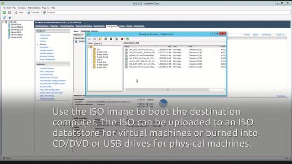Sort files by the Name column header
Viewport: 292px width, 164px height.
[x=140, y=46]
